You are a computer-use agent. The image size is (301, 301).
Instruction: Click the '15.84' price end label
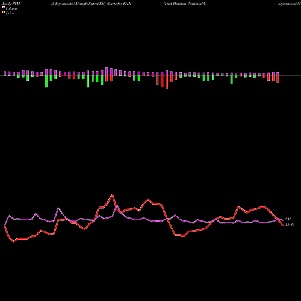click(290, 225)
